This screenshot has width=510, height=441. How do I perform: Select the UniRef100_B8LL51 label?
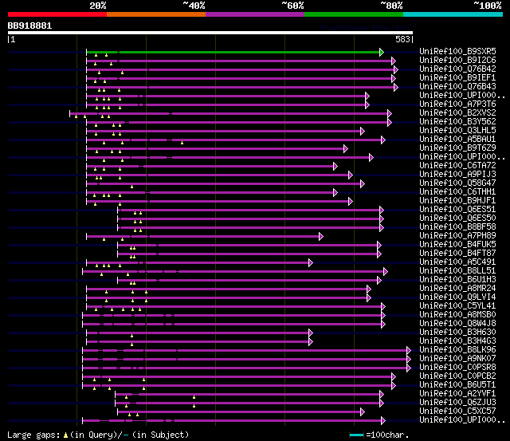coord(457,271)
